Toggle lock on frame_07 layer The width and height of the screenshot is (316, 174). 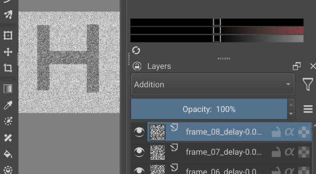[x=276, y=152]
